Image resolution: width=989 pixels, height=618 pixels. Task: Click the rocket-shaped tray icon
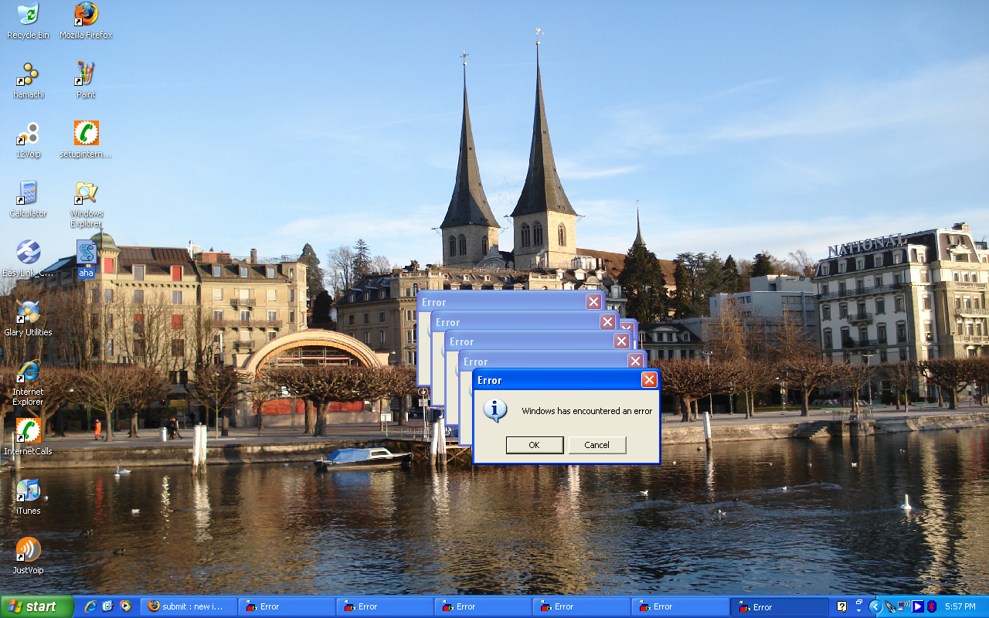click(x=890, y=606)
